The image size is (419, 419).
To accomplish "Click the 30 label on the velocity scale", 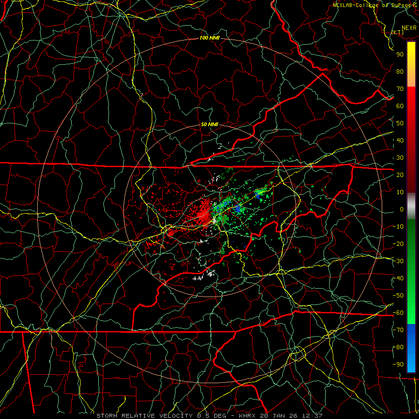I will pos(400,158).
